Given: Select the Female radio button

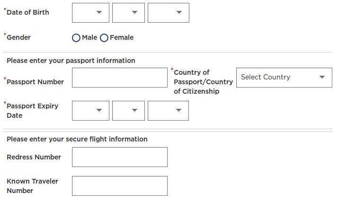Looking at the screenshot, I should pyautogui.click(x=104, y=38).
